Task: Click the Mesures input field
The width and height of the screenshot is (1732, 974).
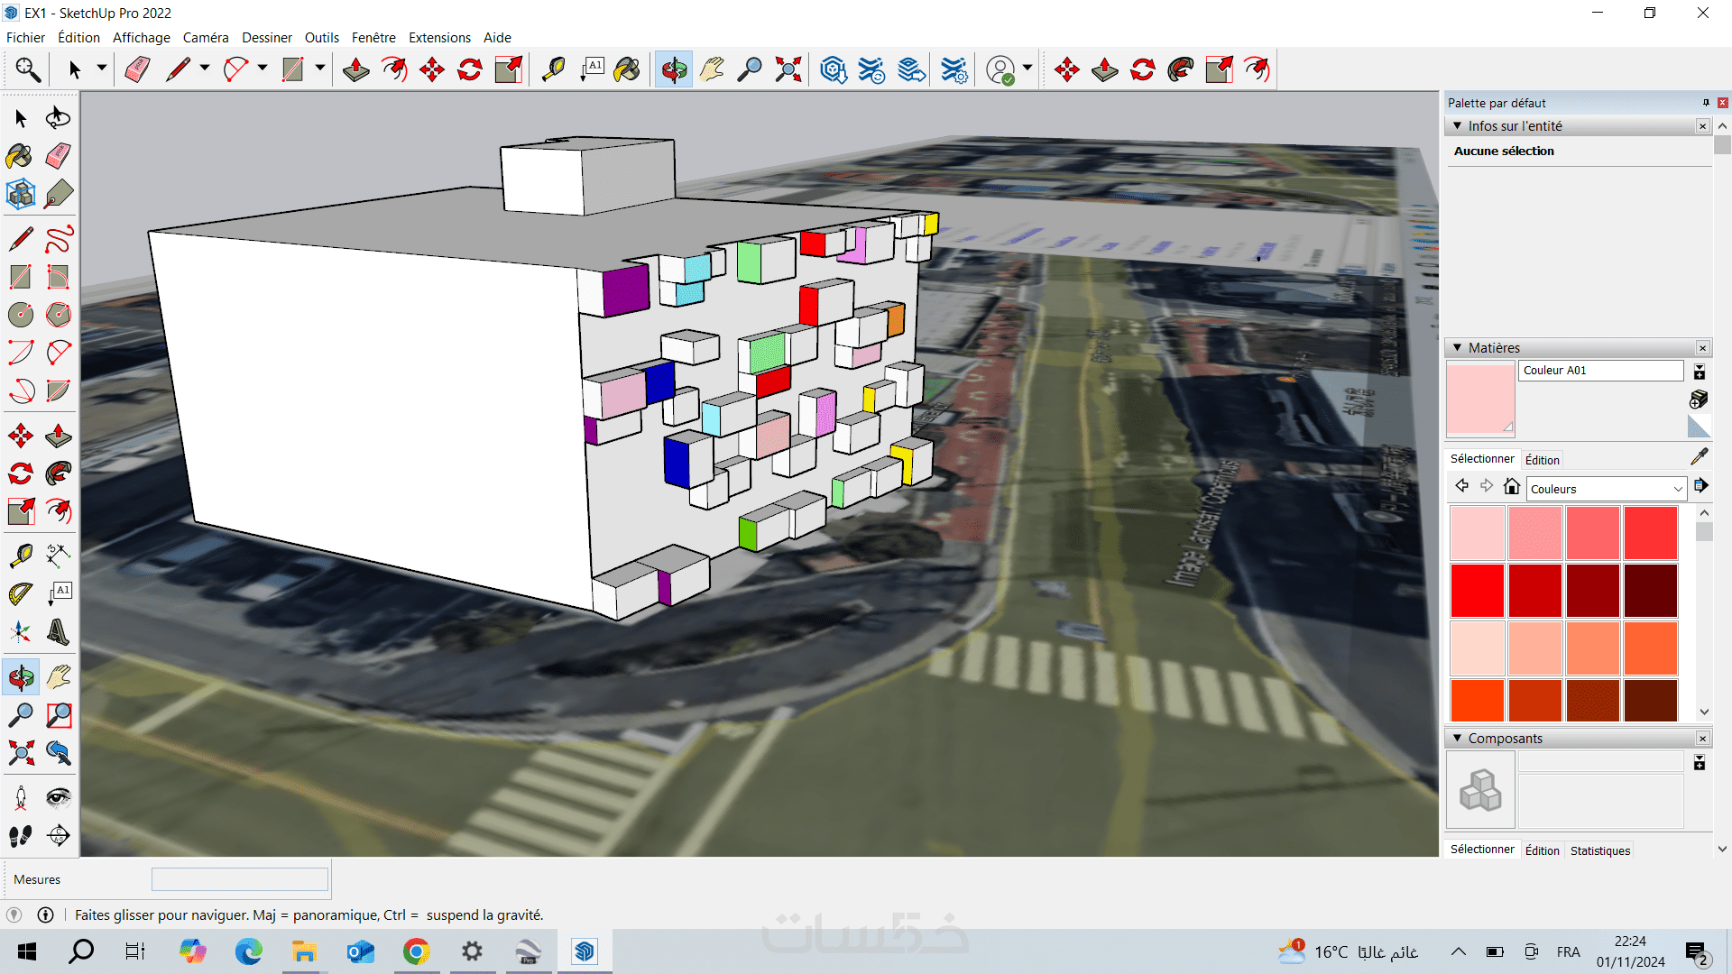Action: (239, 879)
